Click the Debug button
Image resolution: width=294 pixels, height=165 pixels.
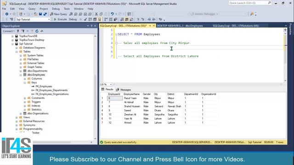pyautogui.click(x=73, y=19)
